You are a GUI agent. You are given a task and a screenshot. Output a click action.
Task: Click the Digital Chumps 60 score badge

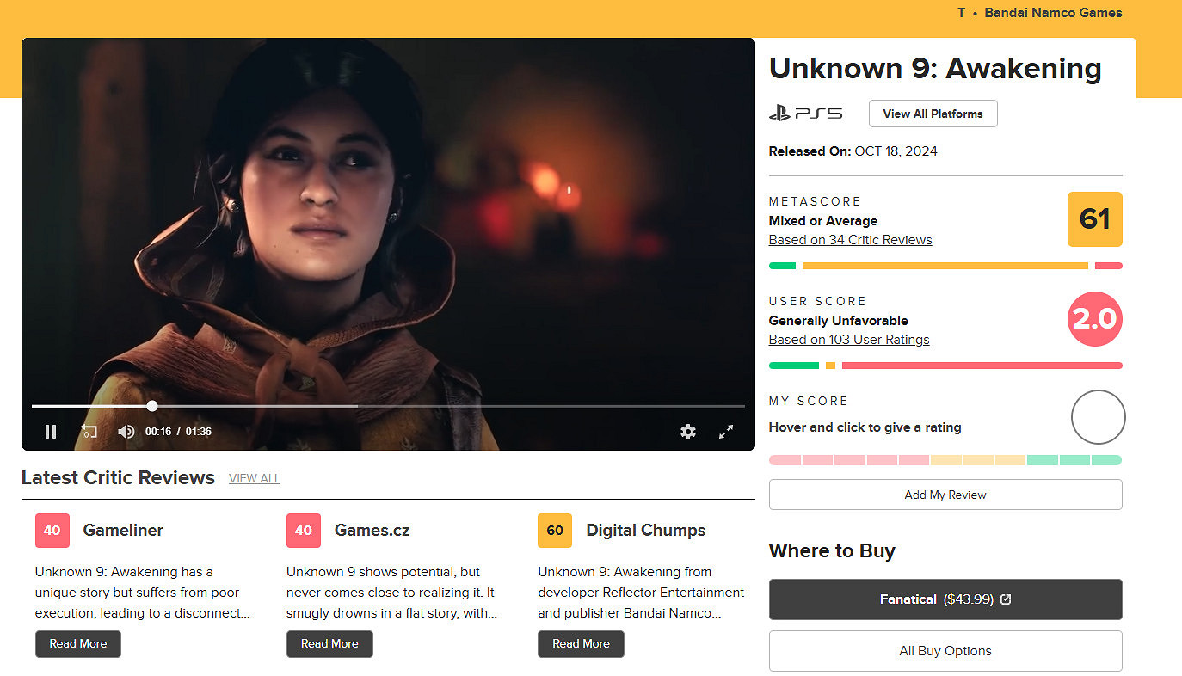pyautogui.click(x=554, y=531)
